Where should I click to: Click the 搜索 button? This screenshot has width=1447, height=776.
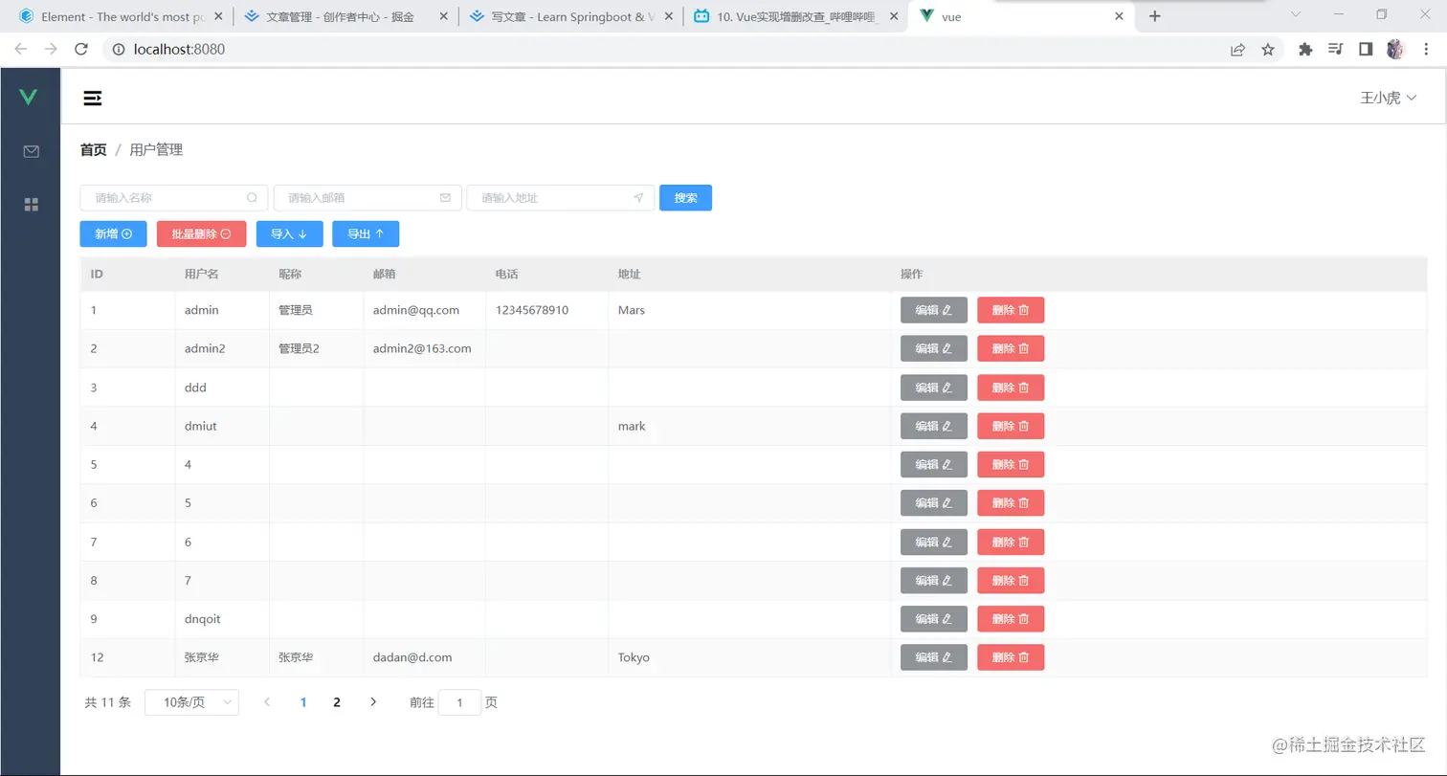coord(685,198)
